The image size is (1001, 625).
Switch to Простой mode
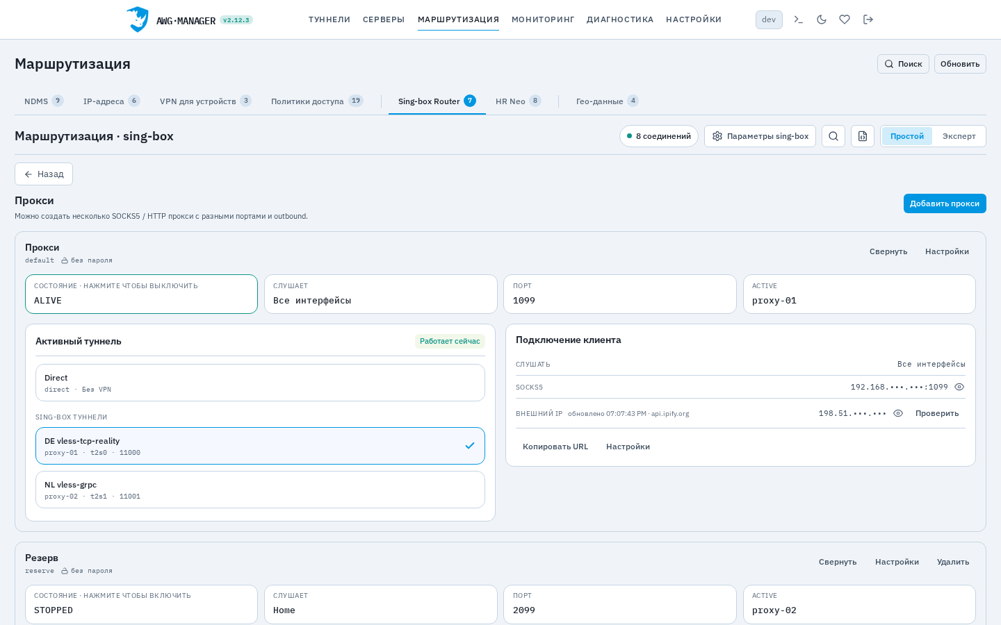coord(907,136)
